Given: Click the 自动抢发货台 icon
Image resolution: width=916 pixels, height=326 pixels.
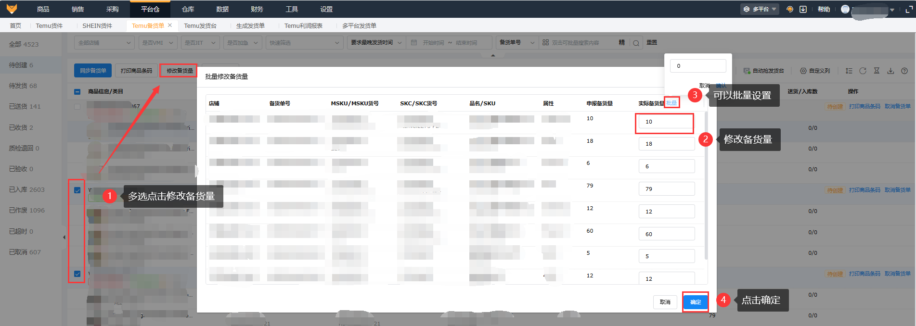Looking at the screenshot, I should tap(747, 71).
